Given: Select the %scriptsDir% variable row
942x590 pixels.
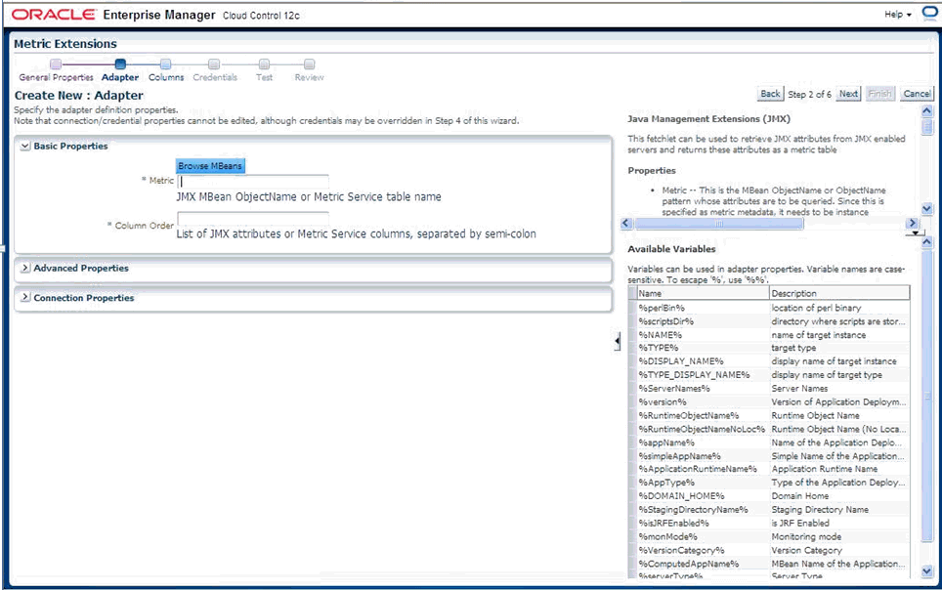Looking at the screenshot, I should click(769, 321).
